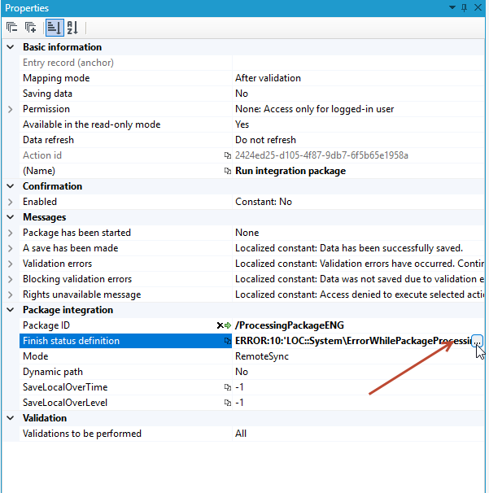This screenshot has height=493, width=489.
Task: Pin the Properties panel
Action: click(464, 7)
